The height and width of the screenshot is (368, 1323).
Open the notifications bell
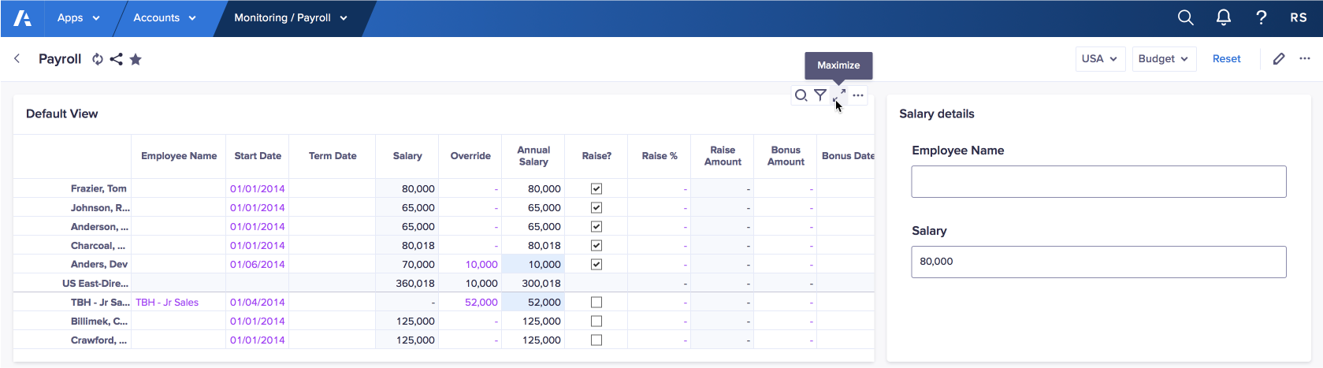(1223, 17)
